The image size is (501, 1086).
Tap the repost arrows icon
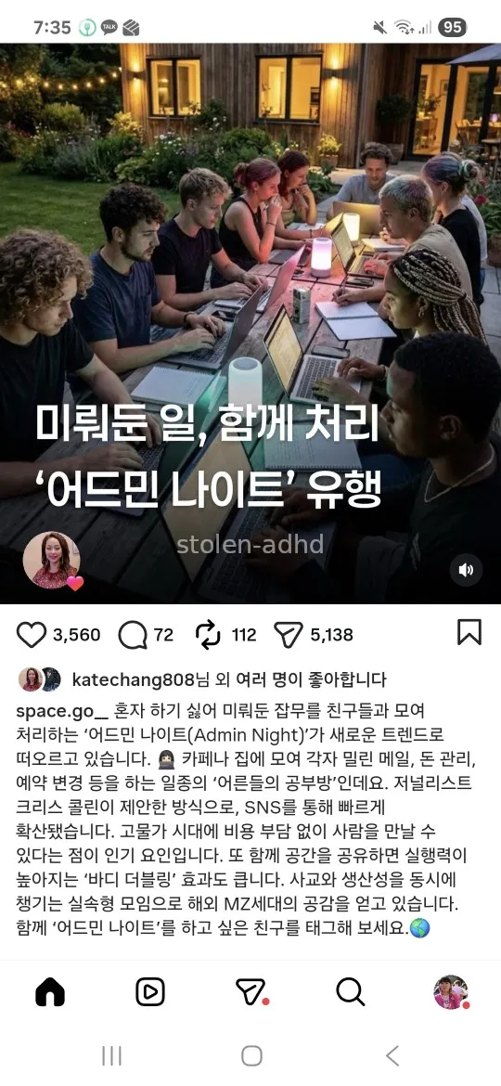pos(208,634)
